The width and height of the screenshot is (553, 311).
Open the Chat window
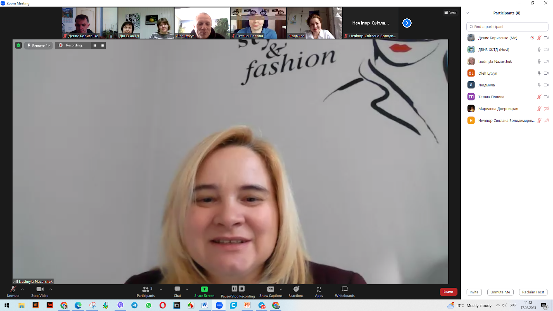tap(177, 291)
